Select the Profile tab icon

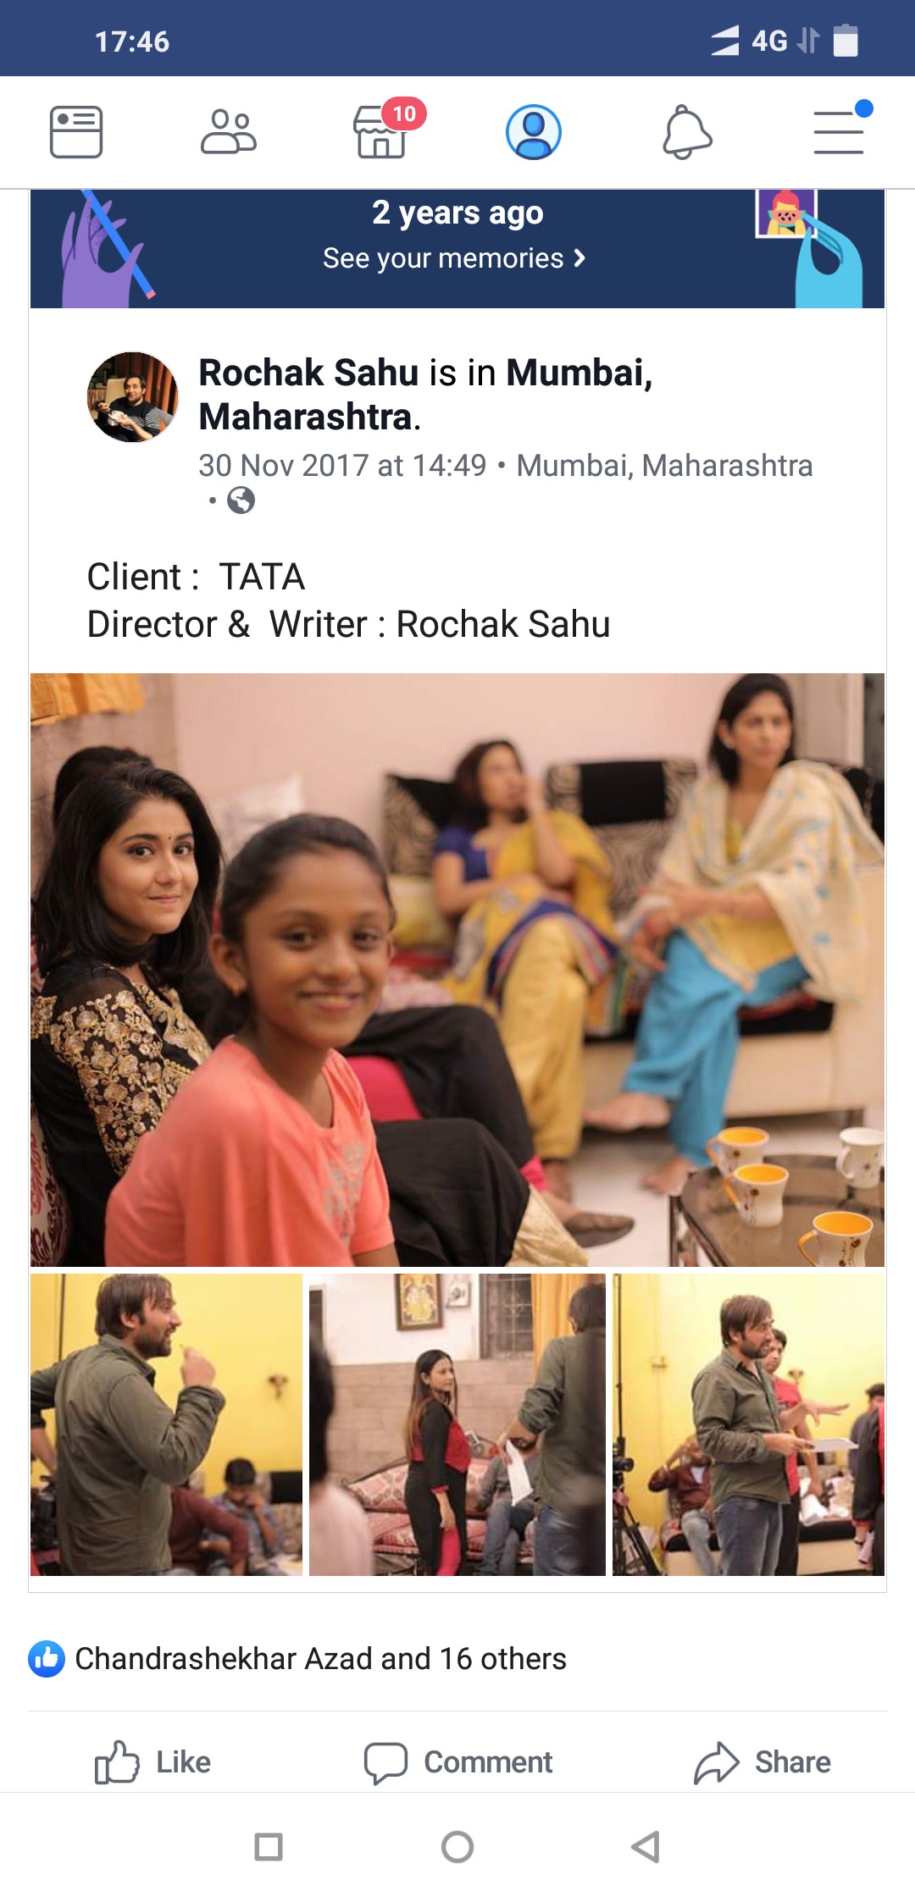[534, 132]
